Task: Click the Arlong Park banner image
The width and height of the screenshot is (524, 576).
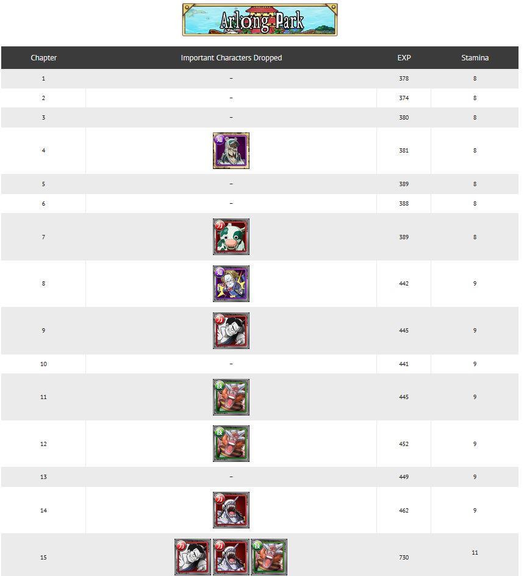Action: (x=260, y=20)
